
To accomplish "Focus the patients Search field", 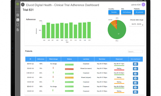I will [135, 52].
